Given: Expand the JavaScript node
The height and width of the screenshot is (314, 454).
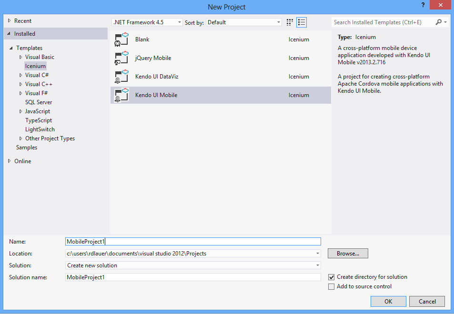Looking at the screenshot, I should coord(20,111).
